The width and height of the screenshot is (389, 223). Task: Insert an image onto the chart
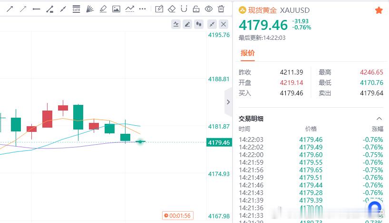[x=116, y=9]
